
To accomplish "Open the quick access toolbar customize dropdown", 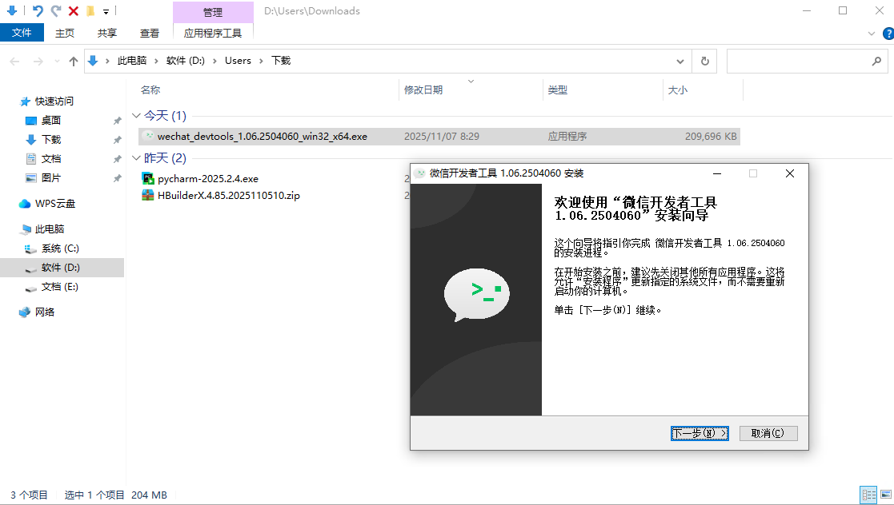I will pos(106,12).
